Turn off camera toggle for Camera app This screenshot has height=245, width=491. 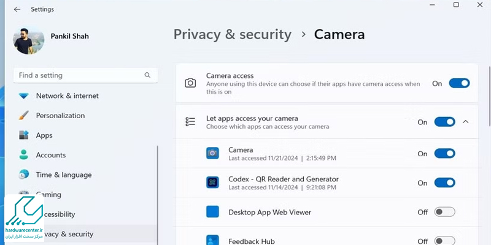pos(444,154)
